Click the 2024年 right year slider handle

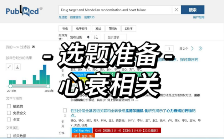pos(48,86)
